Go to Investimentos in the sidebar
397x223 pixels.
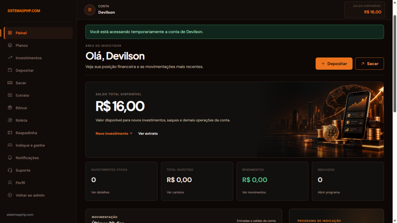point(38,58)
